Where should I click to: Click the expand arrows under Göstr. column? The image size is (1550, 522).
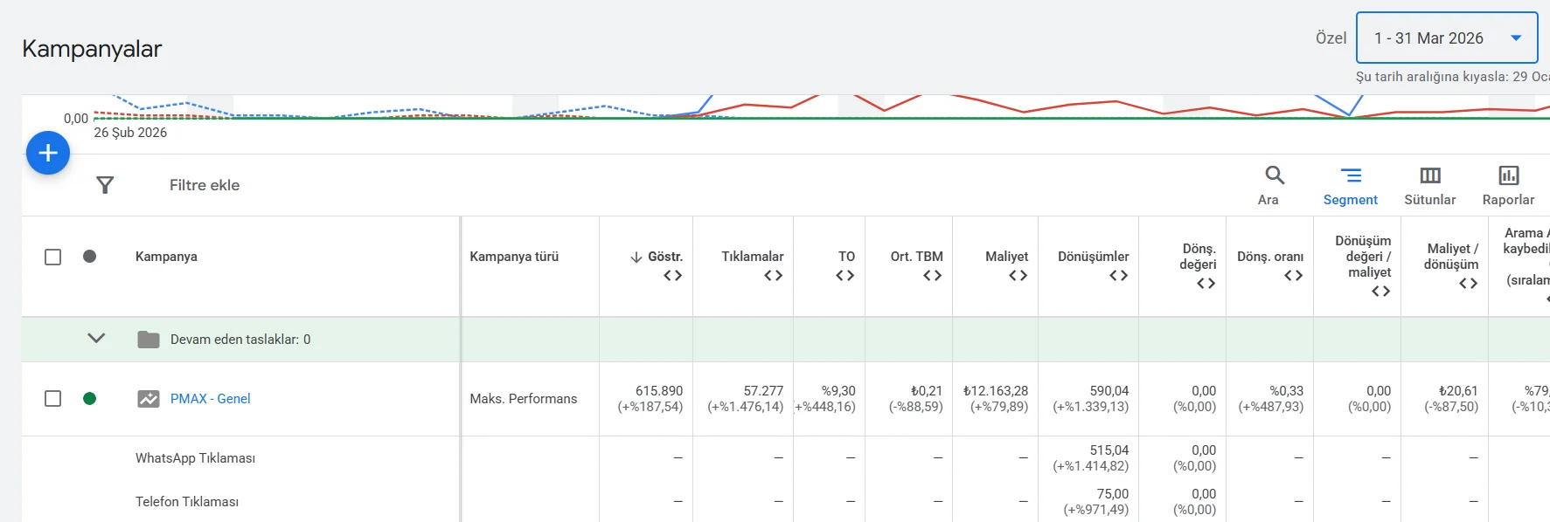tap(672, 276)
